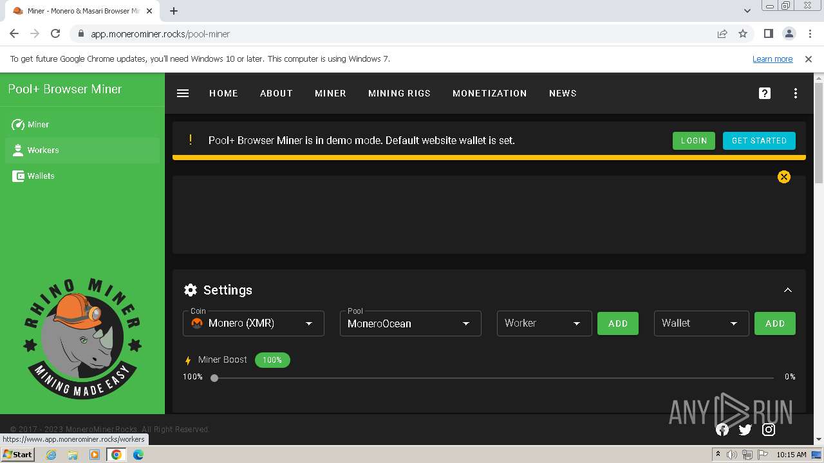Open a new browser tab
824x463 pixels.
coord(174,11)
